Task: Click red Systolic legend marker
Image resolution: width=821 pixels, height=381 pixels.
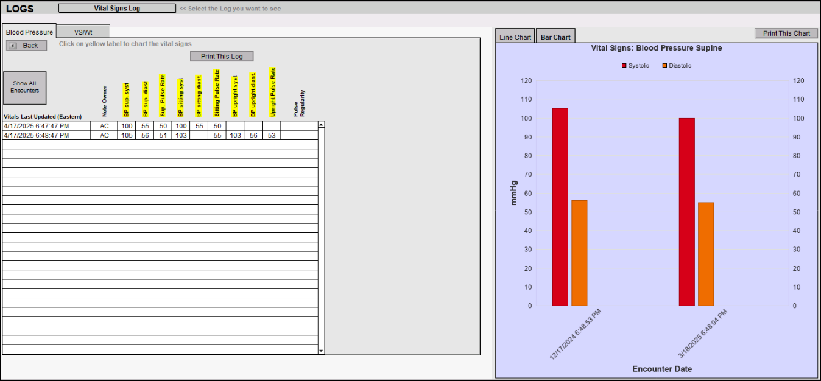Action: coord(624,66)
